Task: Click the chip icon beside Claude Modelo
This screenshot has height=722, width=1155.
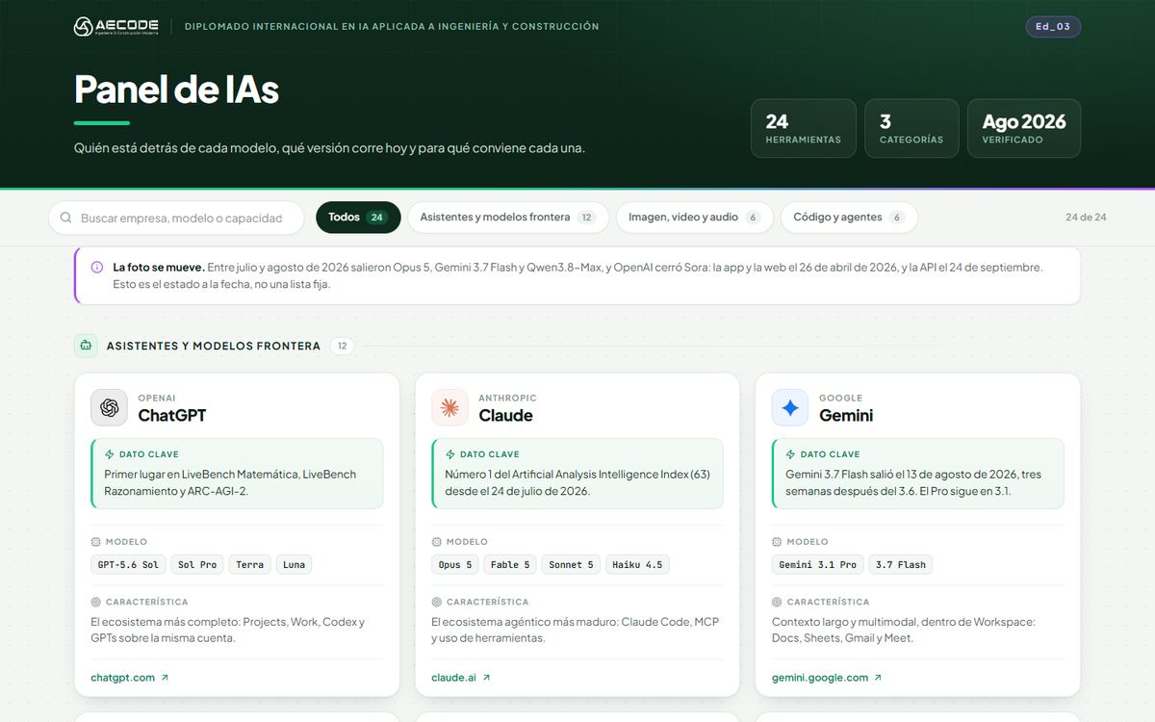Action: click(x=437, y=542)
